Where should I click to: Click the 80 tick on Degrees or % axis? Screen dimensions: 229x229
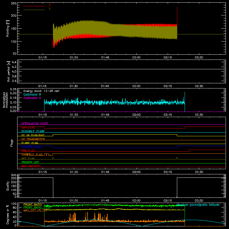click(x=15, y=208)
